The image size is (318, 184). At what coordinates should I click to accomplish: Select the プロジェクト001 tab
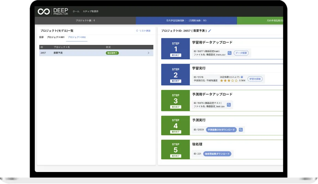click(x=56, y=37)
